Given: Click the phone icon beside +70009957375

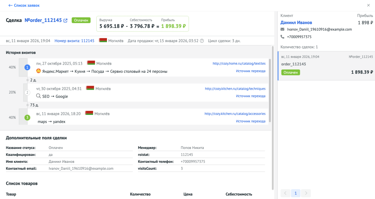Looking at the screenshot, I should point(282,37).
